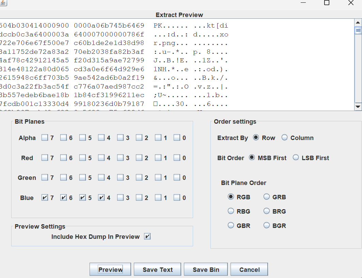Click the preview scrollbar thumb
Screen dimensions: 362x278
(x=358, y=30)
